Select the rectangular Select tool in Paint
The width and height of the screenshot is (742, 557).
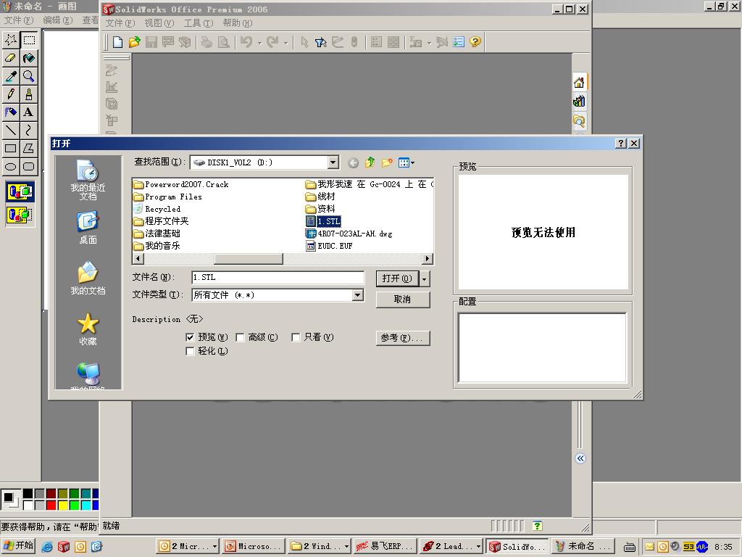pyautogui.click(x=28, y=41)
